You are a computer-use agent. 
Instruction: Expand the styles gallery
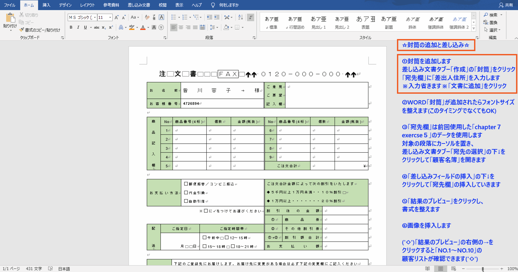(473, 29)
